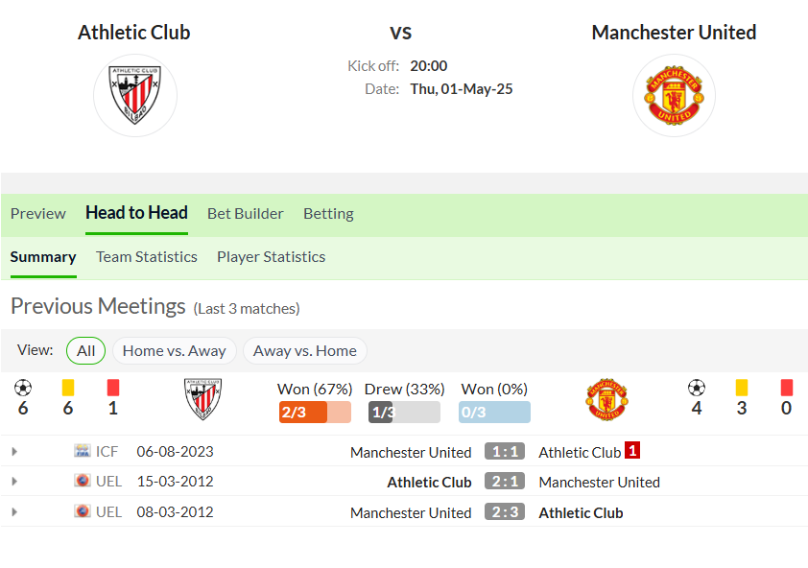The image size is (808, 568).
Task: Open the Player Statistics tab
Action: point(271,257)
